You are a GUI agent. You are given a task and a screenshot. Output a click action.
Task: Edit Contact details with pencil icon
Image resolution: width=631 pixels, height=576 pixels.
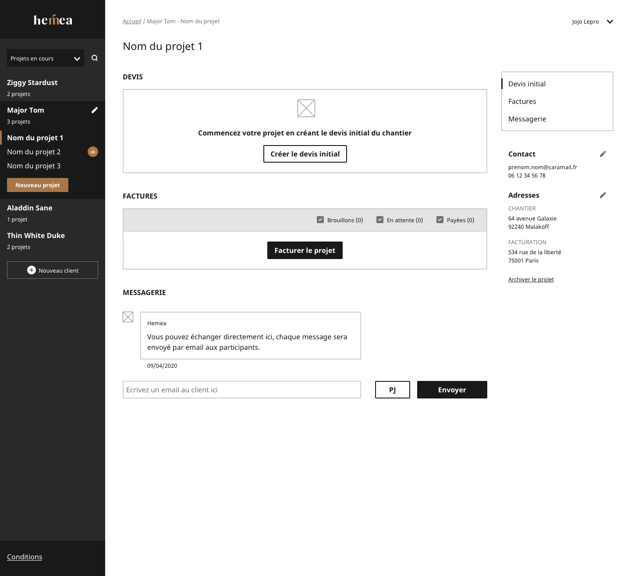[x=603, y=154]
